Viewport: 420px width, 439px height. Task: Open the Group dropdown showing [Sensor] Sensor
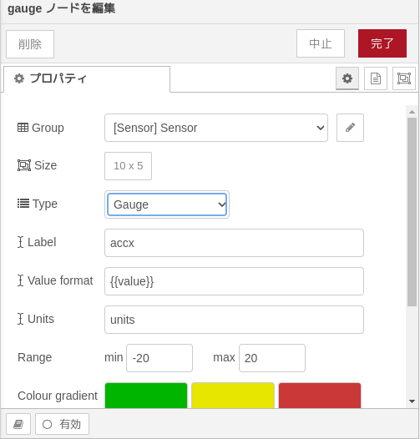[216, 128]
